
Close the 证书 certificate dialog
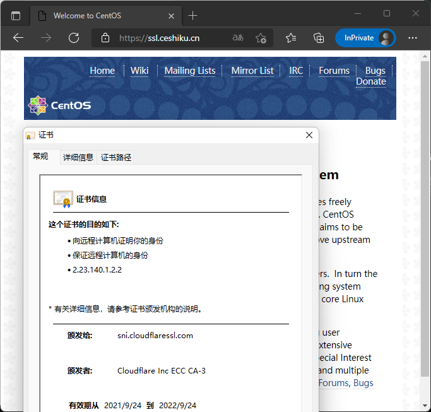[309, 135]
